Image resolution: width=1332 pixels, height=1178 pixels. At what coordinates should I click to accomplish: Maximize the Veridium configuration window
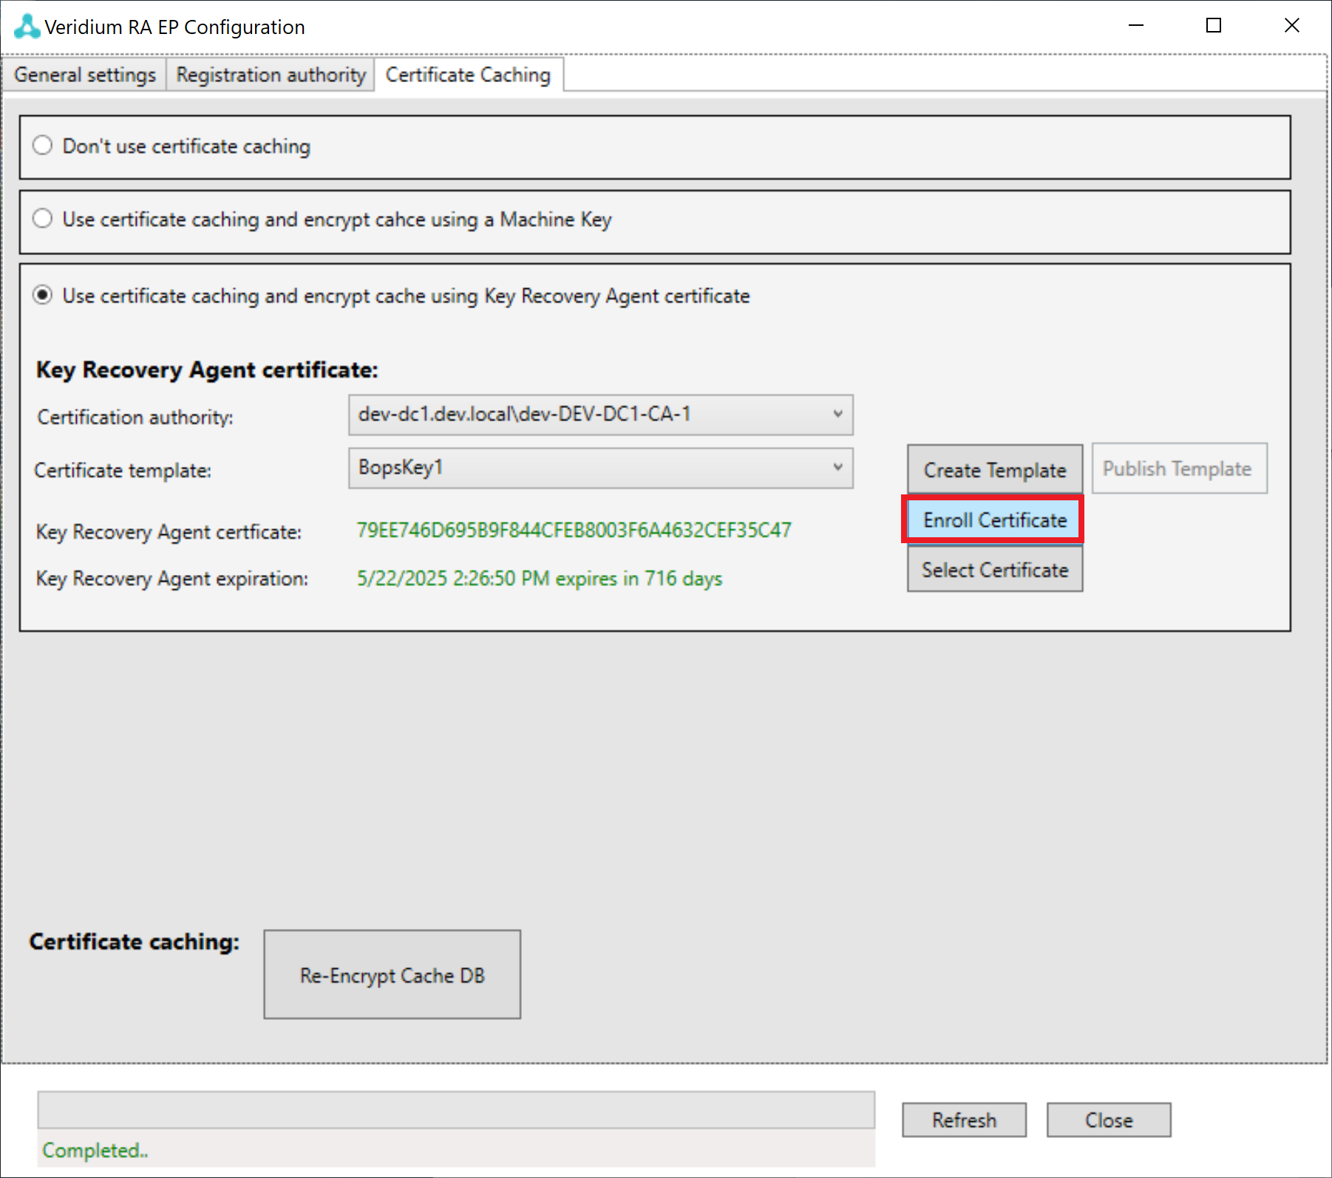[1213, 26]
